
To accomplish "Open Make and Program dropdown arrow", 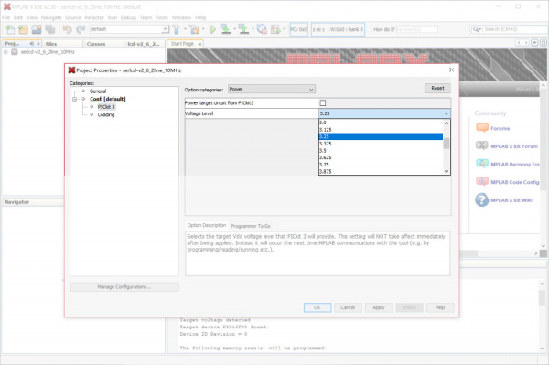I will tap(234, 29).
